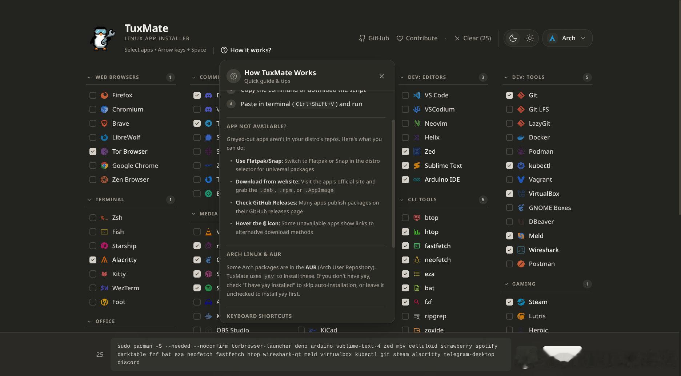Click the Postman icon
Image resolution: width=681 pixels, height=376 pixels.
[x=521, y=264]
